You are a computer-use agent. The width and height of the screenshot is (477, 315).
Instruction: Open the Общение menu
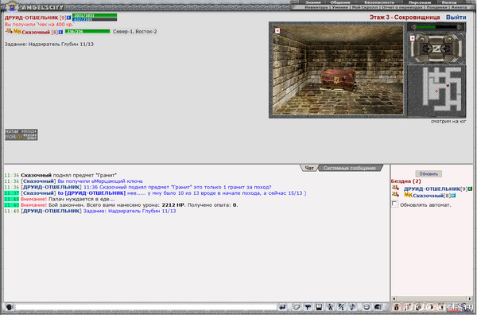coord(340,2)
